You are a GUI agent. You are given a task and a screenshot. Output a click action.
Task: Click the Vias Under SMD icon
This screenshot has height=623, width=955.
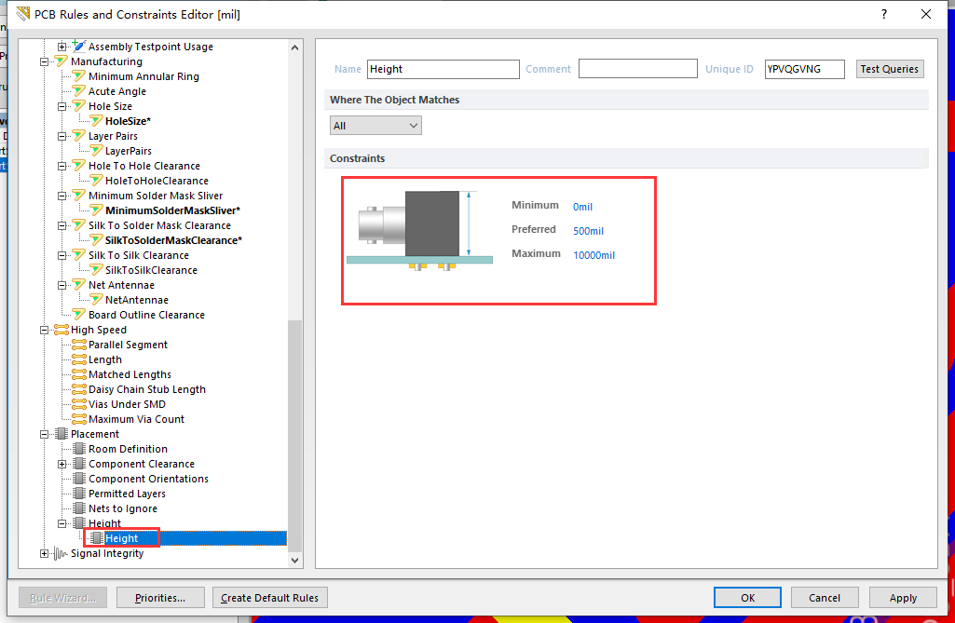pyautogui.click(x=78, y=404)
